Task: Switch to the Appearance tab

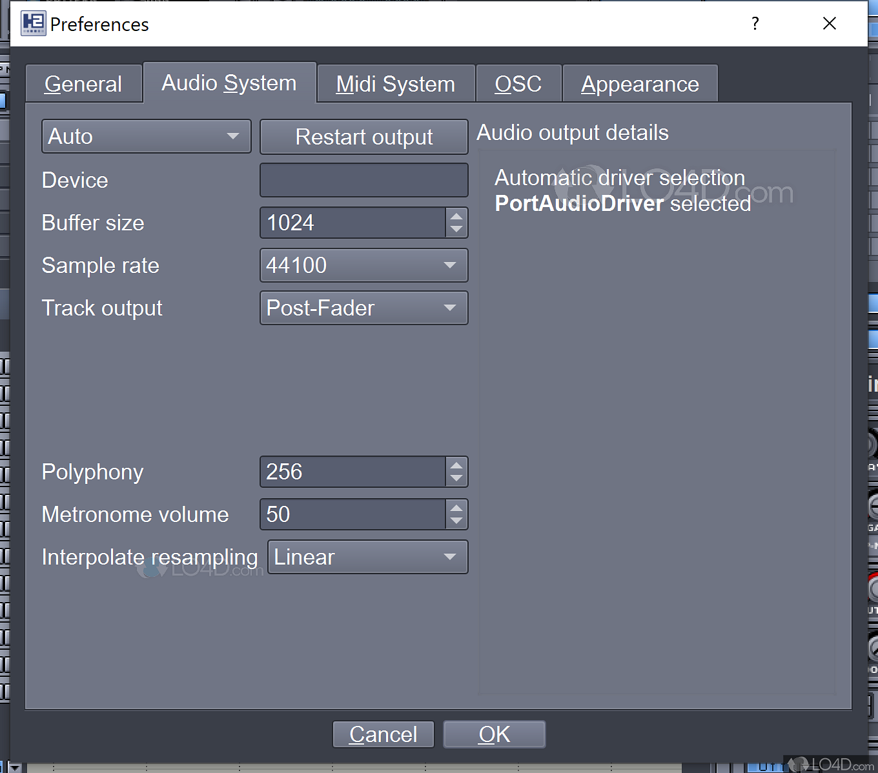Action: pyautogui.click(x=640, y=83)
